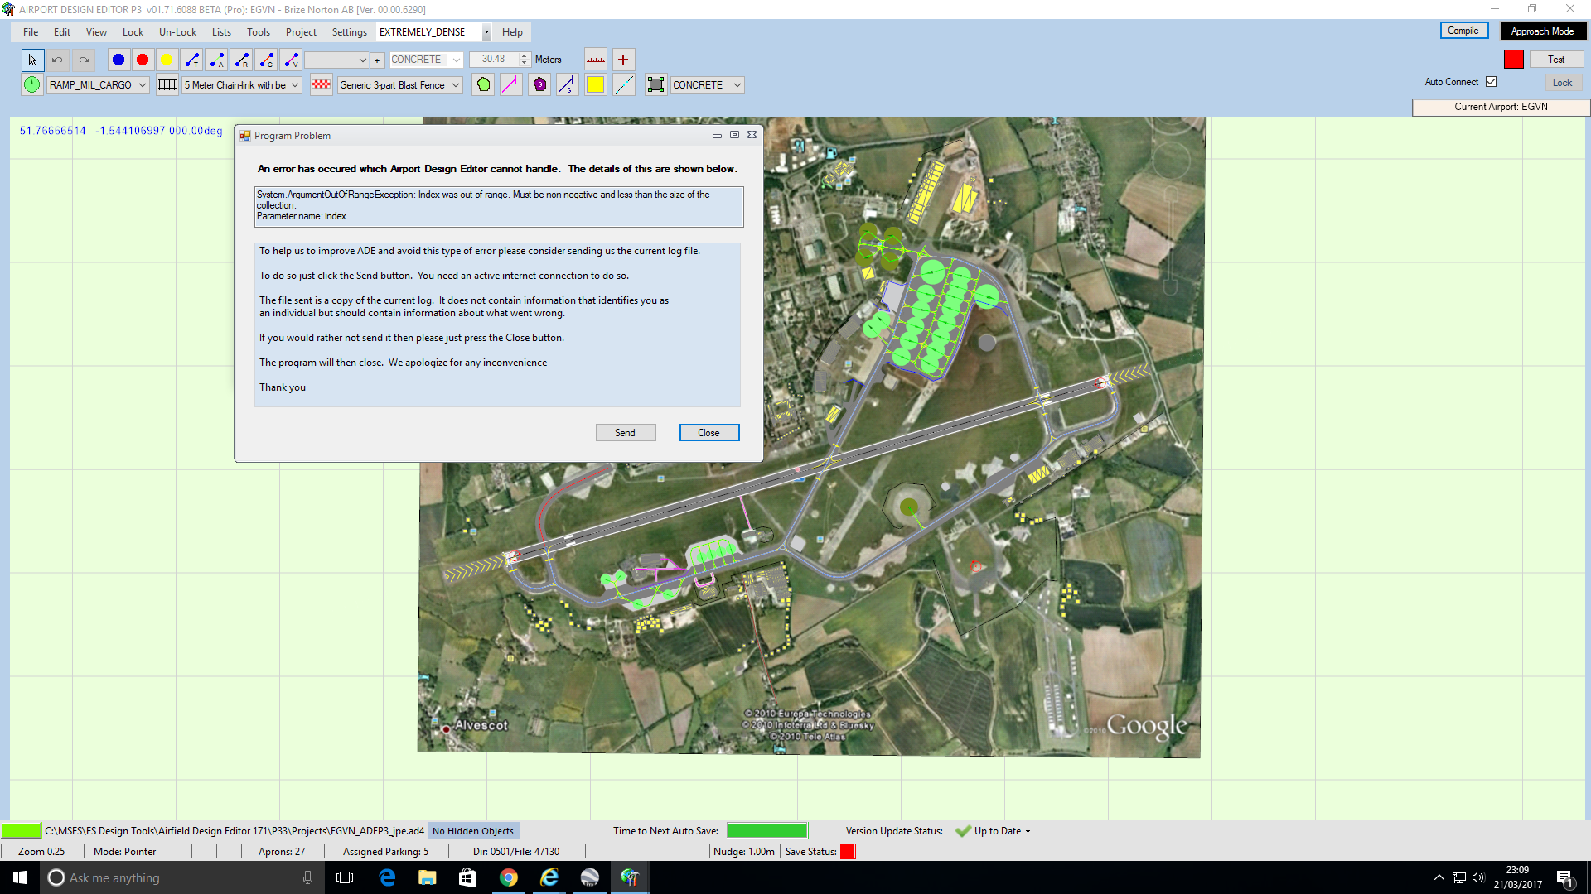The height and width of the screenshot is (894, 1591).
Task: Click the red node tool icon
Action: point(143,60)
